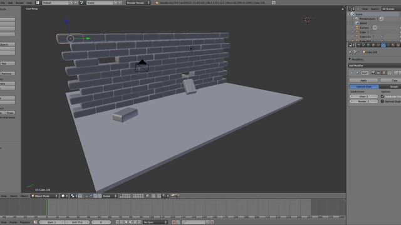The width and height of the screenshot is (401, 225).
Task: Jump to the start frame button
Action: tap(117, 222)
